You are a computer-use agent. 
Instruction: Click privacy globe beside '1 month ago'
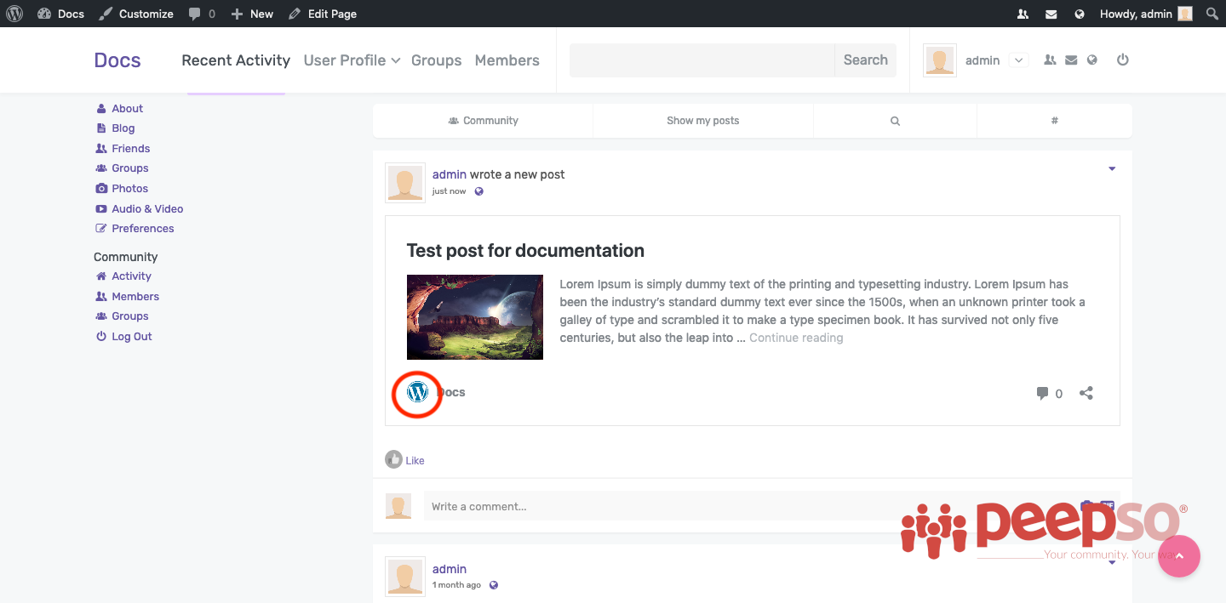[x=494, y=585]
